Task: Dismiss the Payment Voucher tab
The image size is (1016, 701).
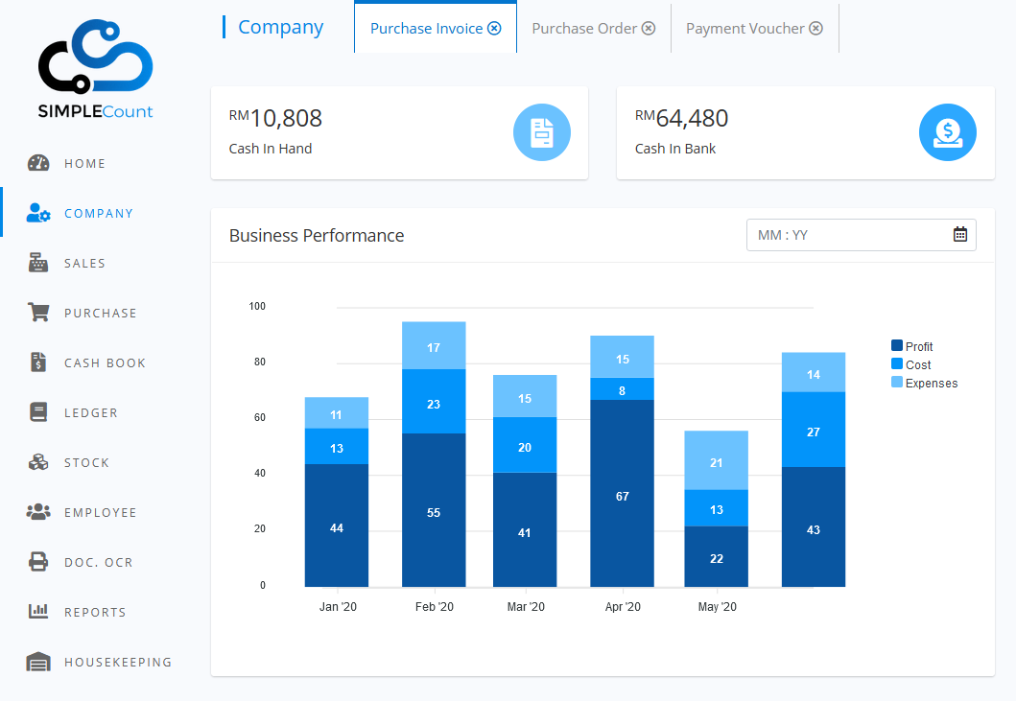Action: pos(816,28)
